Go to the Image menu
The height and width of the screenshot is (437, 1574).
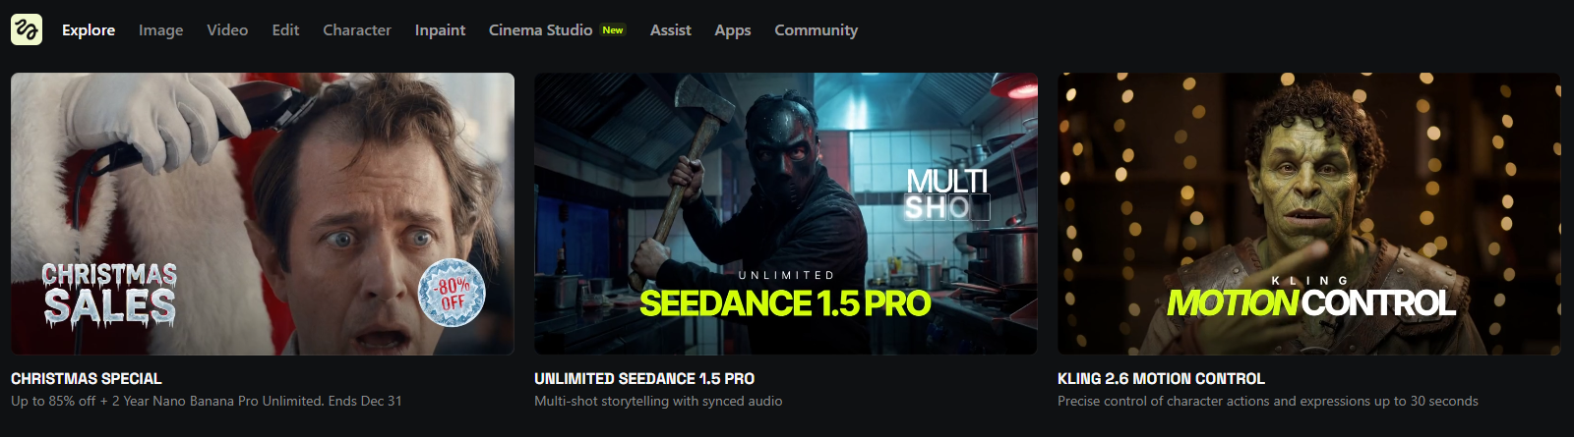[x=160, y=30]
